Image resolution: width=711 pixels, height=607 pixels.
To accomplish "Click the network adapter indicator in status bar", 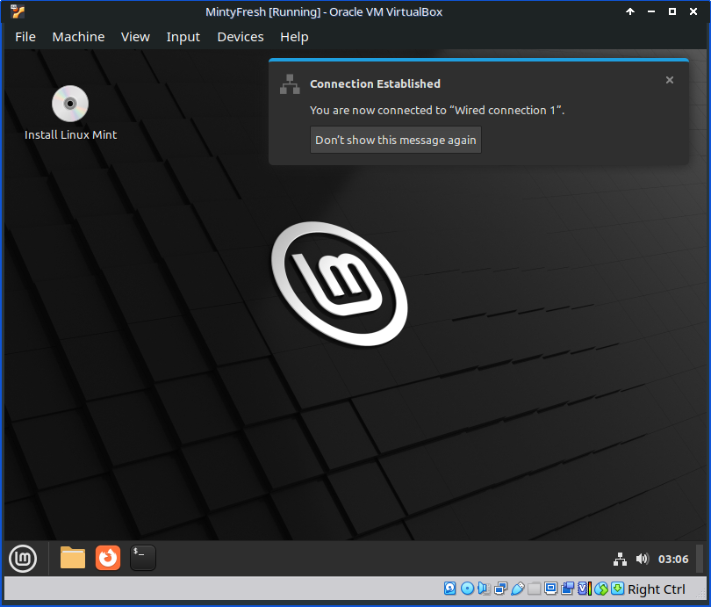I will pos(501,589).
